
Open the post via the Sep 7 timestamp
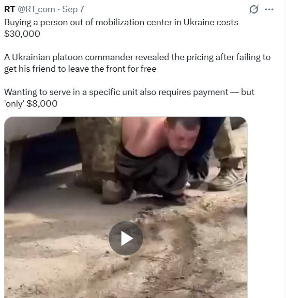point(73,9)
